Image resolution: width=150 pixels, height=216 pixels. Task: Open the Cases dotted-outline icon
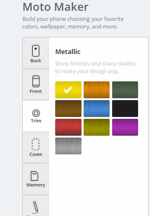[36, 144]
